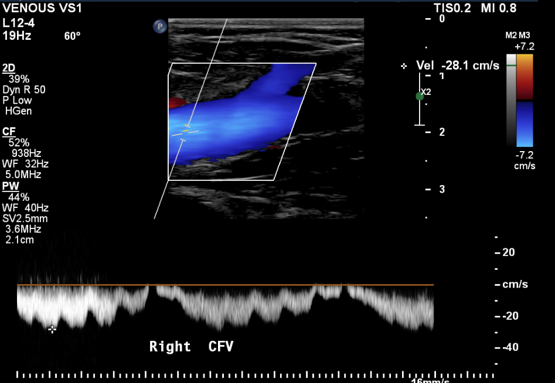Select the green focal zone marker

(x=418, y=95)
